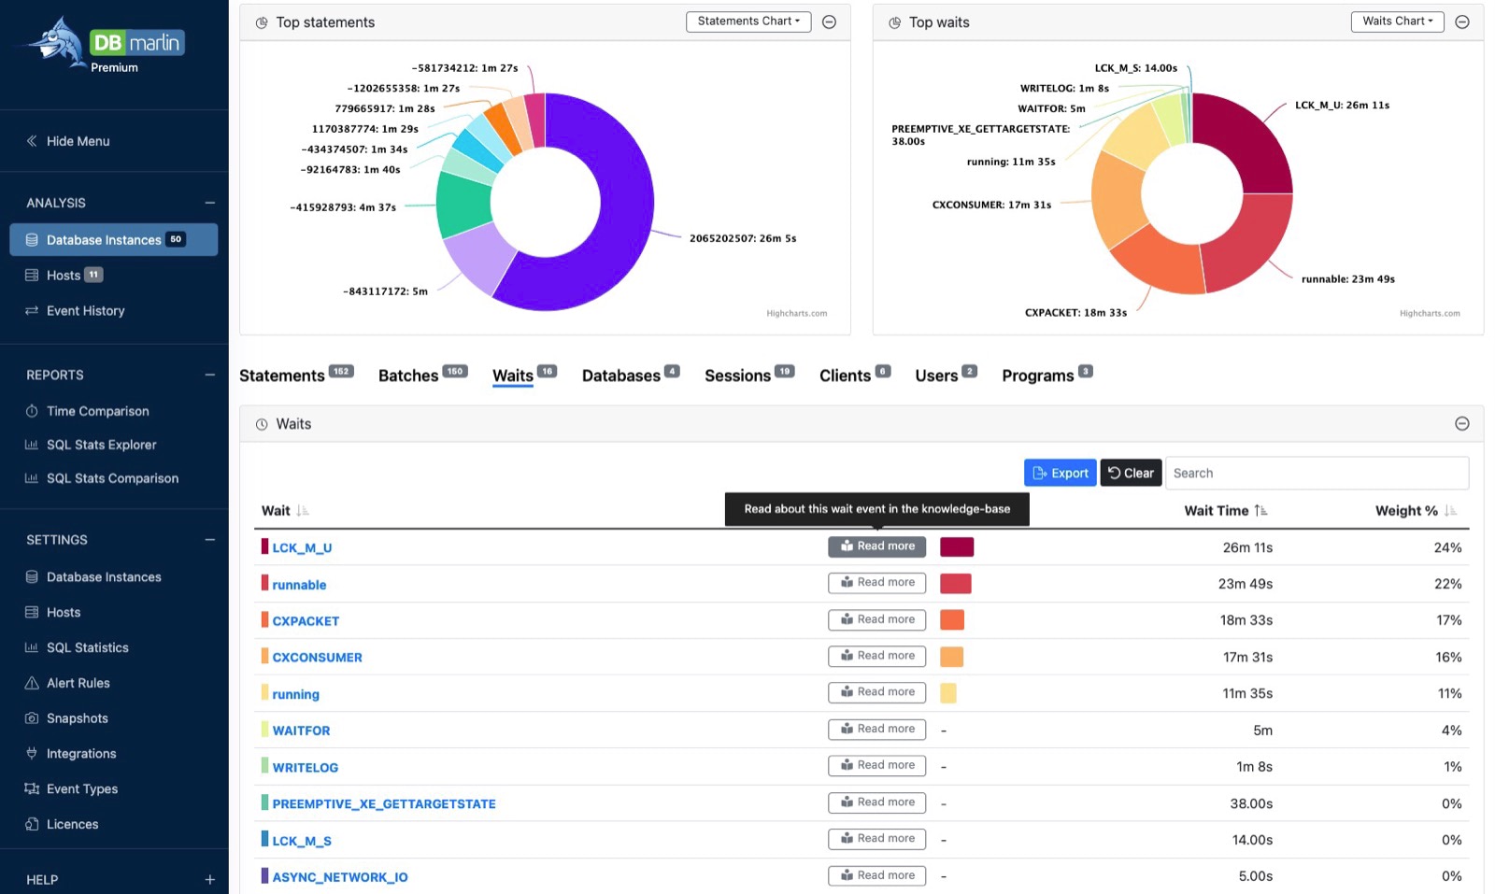Hide the sidebar menu
The width and height of the screenshot is (1495, 894).
pyautogui.click(x=68, y=141)
